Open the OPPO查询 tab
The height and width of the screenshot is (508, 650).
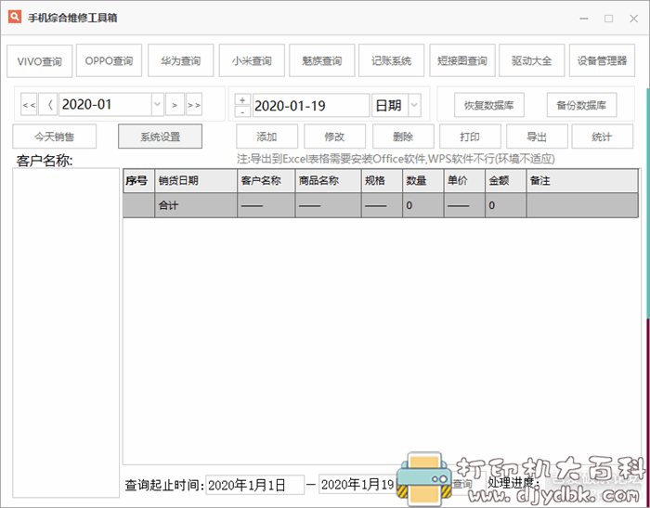[x=109, y=60]
